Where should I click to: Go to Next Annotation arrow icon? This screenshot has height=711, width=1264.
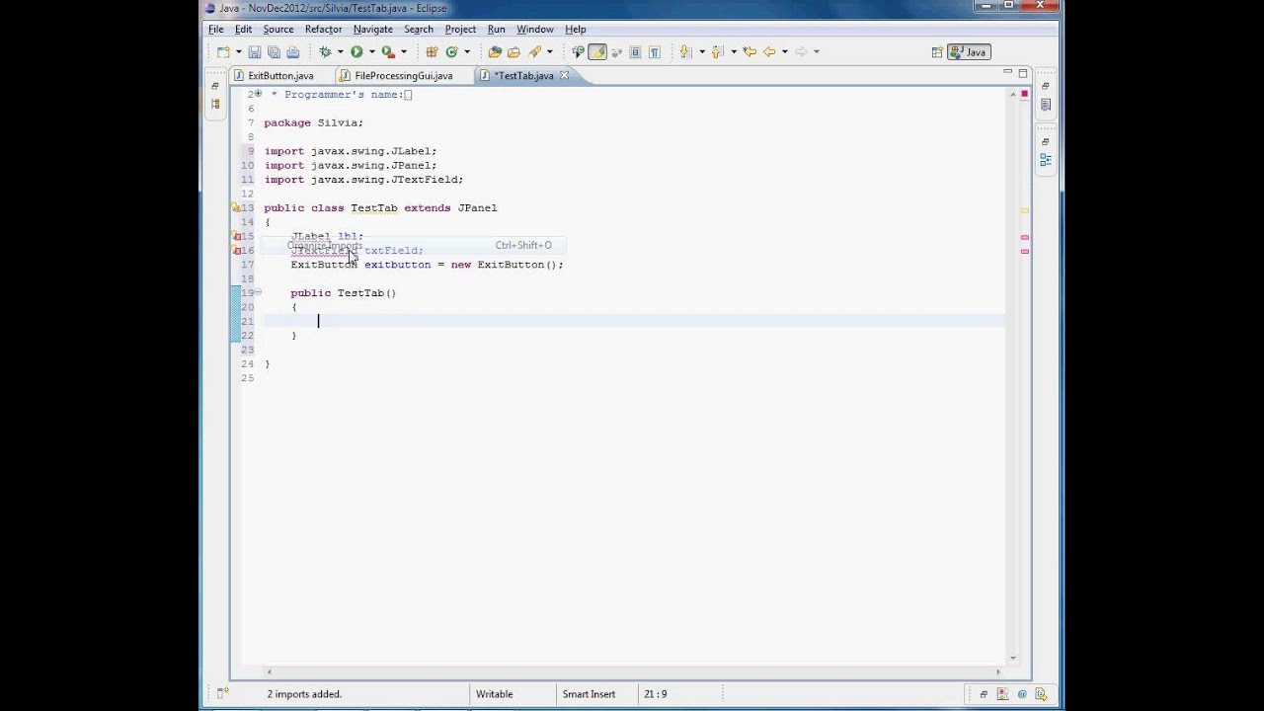(x=684, y=51)
